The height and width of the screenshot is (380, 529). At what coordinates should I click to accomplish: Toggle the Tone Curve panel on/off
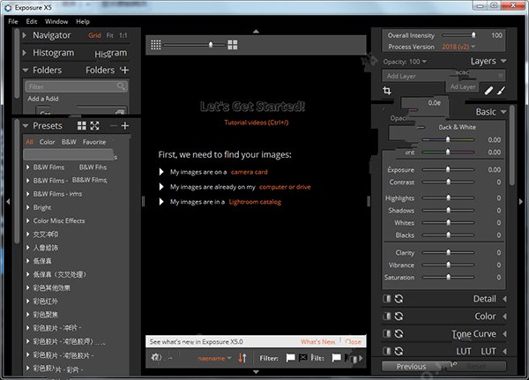point(387,334)
